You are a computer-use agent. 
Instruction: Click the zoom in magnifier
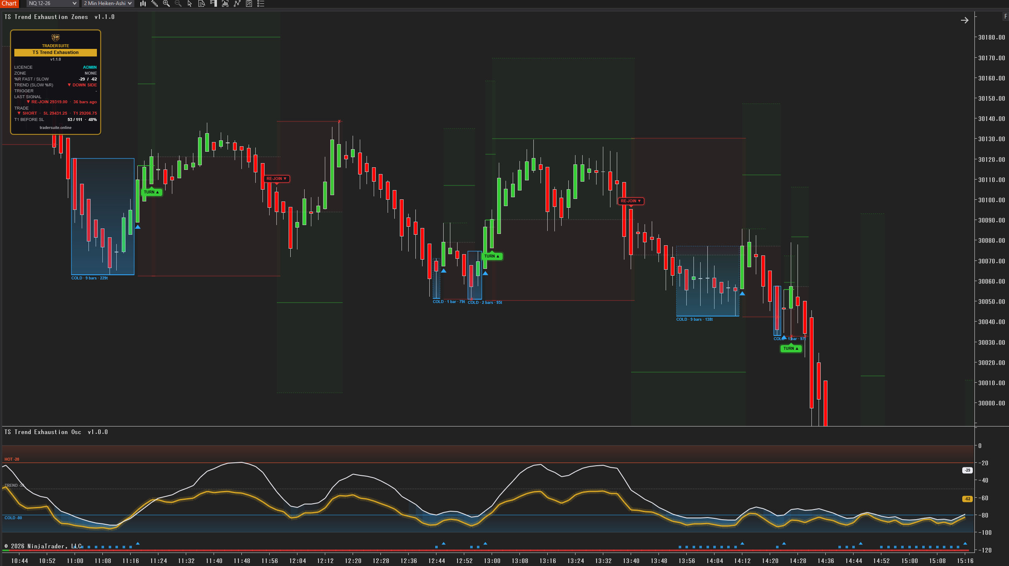(x=166, y=3)
